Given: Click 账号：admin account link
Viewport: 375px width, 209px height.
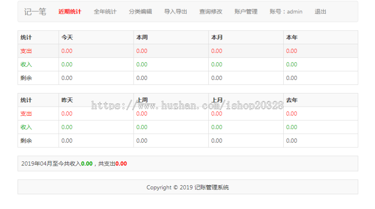Looking at the screenshot, I should click(286, 12).
